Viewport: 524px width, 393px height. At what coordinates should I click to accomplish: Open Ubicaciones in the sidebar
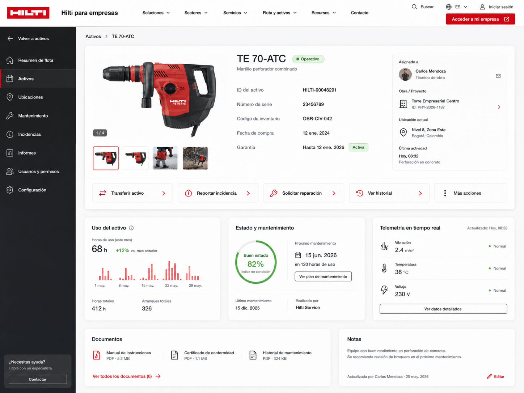coord(38,97)
